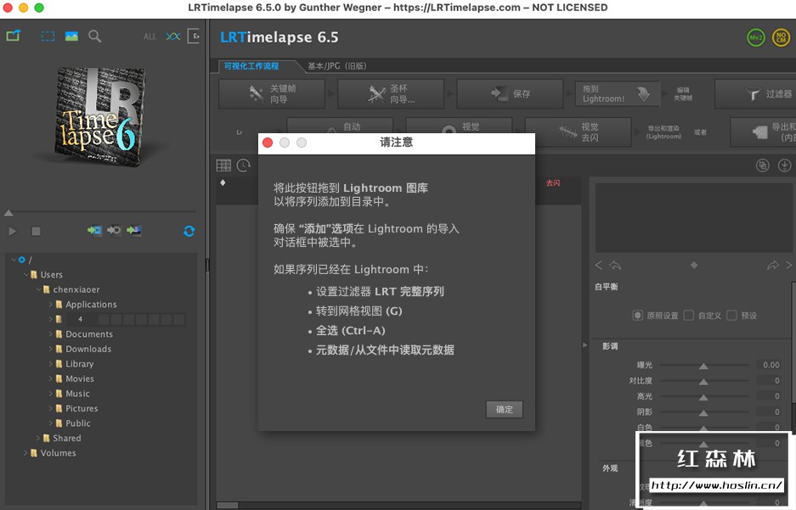Click the 关键帧向导 button

pos(272,94)
